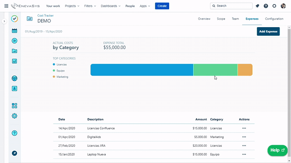Expand the Filters dropdown menu
Viewport: 291px width, 163px height.
point(90,6)
